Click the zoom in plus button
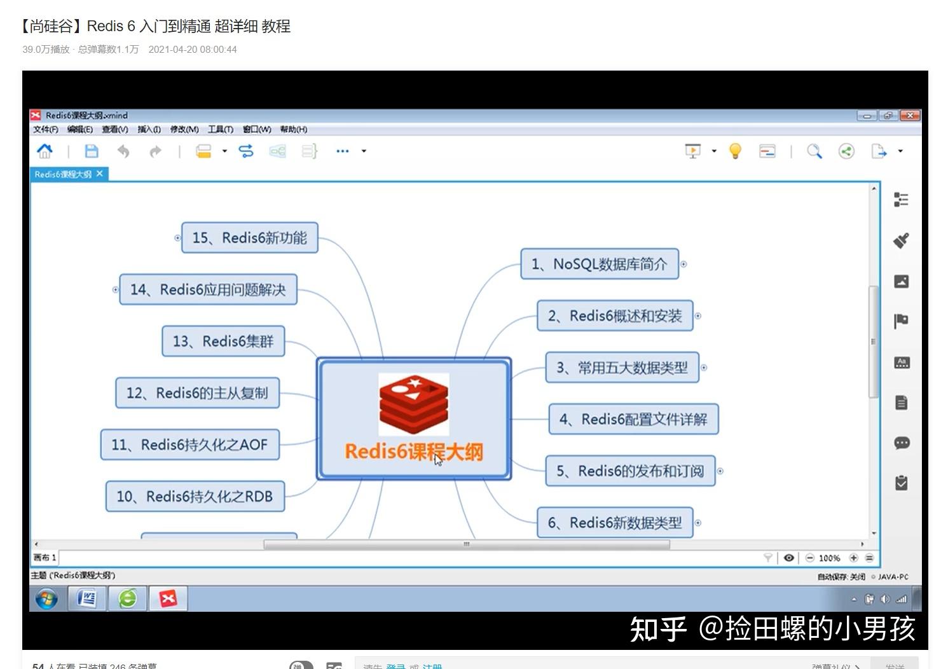Screen dimensions: 941x669 853,558
